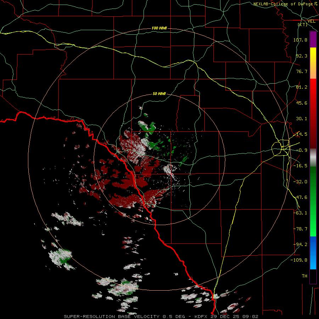This screenshot has width=319, height=319.
Task: Click the Super-Resolution Base Velocity footer caption
Action: point(161,317)
